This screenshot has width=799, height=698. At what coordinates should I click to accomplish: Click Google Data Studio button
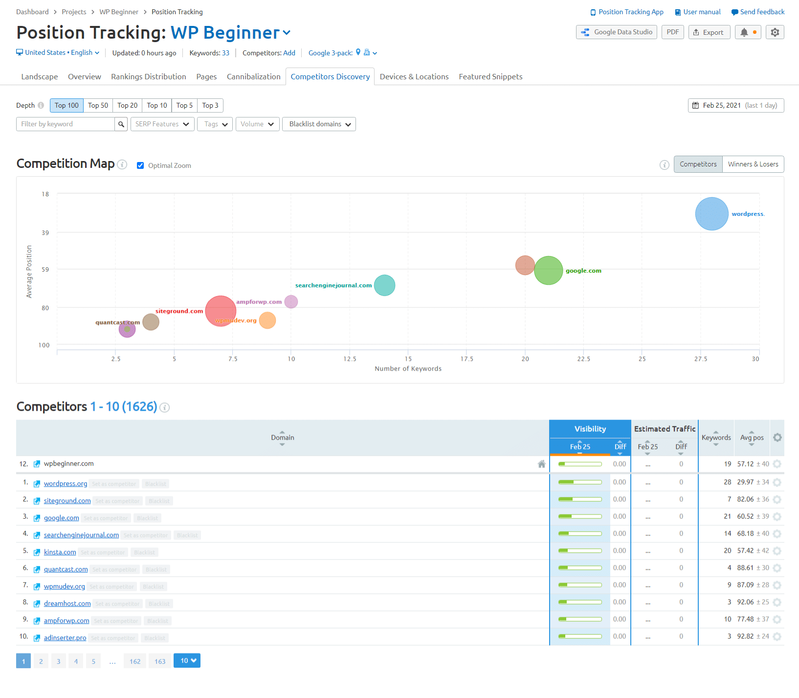(x=617, y=32)
